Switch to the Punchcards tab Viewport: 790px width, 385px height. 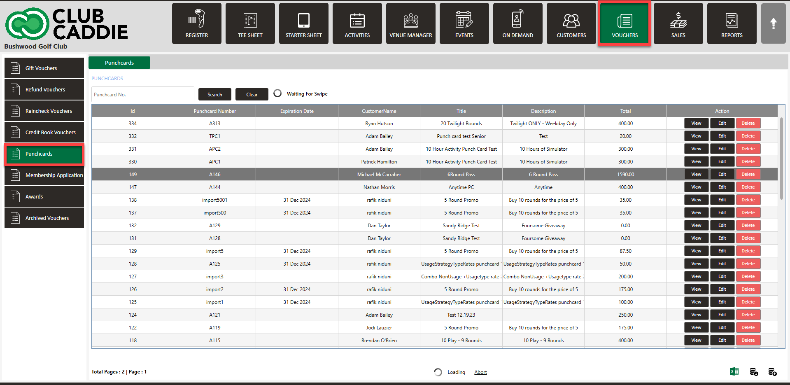[x=119, y=63]
